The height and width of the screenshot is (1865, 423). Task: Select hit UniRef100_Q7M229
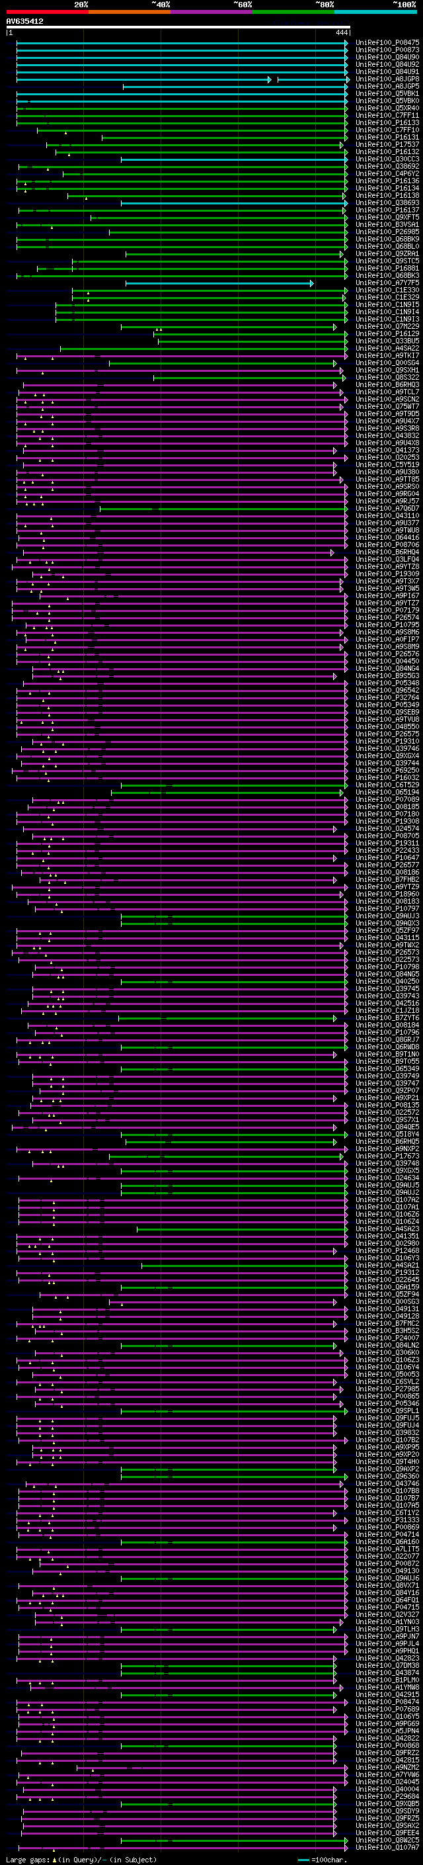point(387,327)
